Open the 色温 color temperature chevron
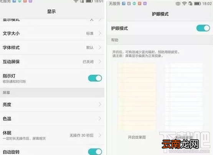Screen dimensions: 213x155 [100, 119]
